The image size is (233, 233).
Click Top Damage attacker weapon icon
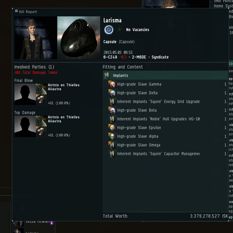click(x=41, y=132)
